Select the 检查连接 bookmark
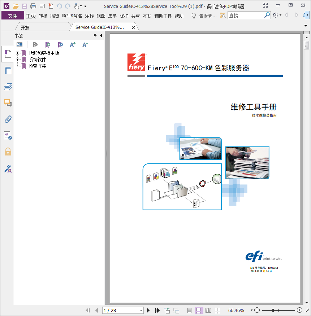This screenshot has height=316, width=311. 37,66
